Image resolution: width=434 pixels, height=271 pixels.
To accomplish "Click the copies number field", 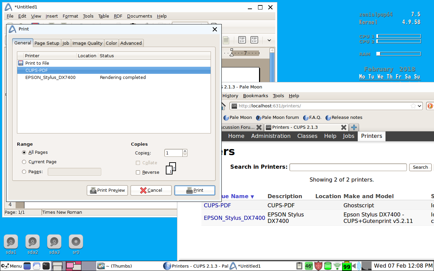I will click(x=173, y=153).
